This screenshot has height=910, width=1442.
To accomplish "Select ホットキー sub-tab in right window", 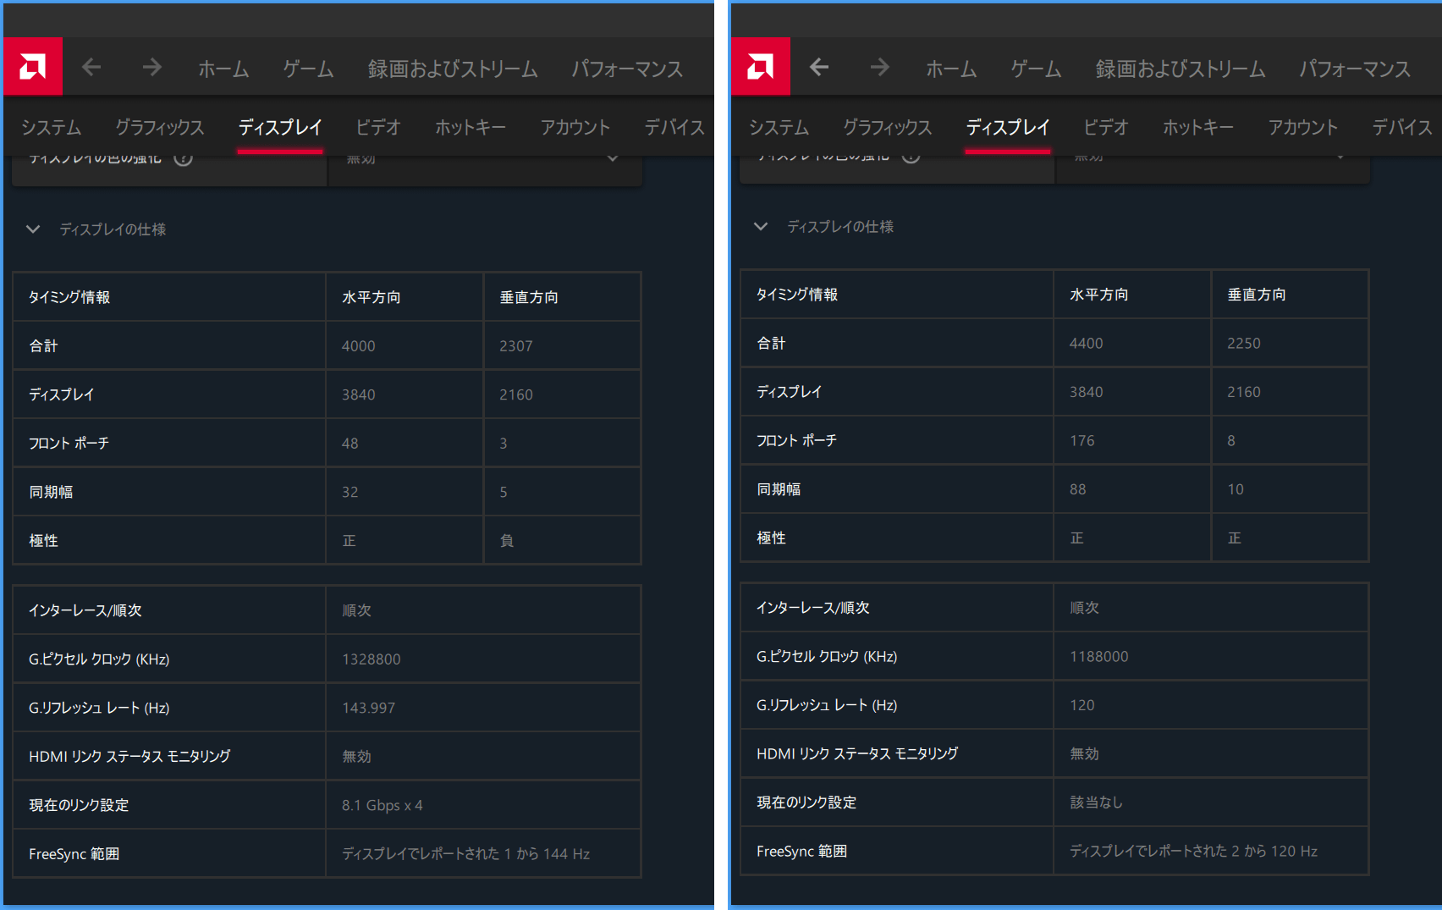I will coord(1198,127).
